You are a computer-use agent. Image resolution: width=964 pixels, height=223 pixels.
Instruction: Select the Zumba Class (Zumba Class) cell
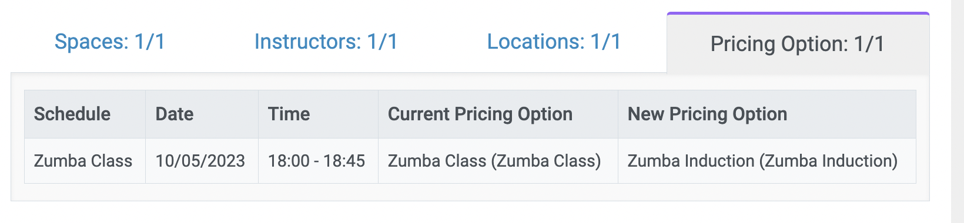point(498,161)
